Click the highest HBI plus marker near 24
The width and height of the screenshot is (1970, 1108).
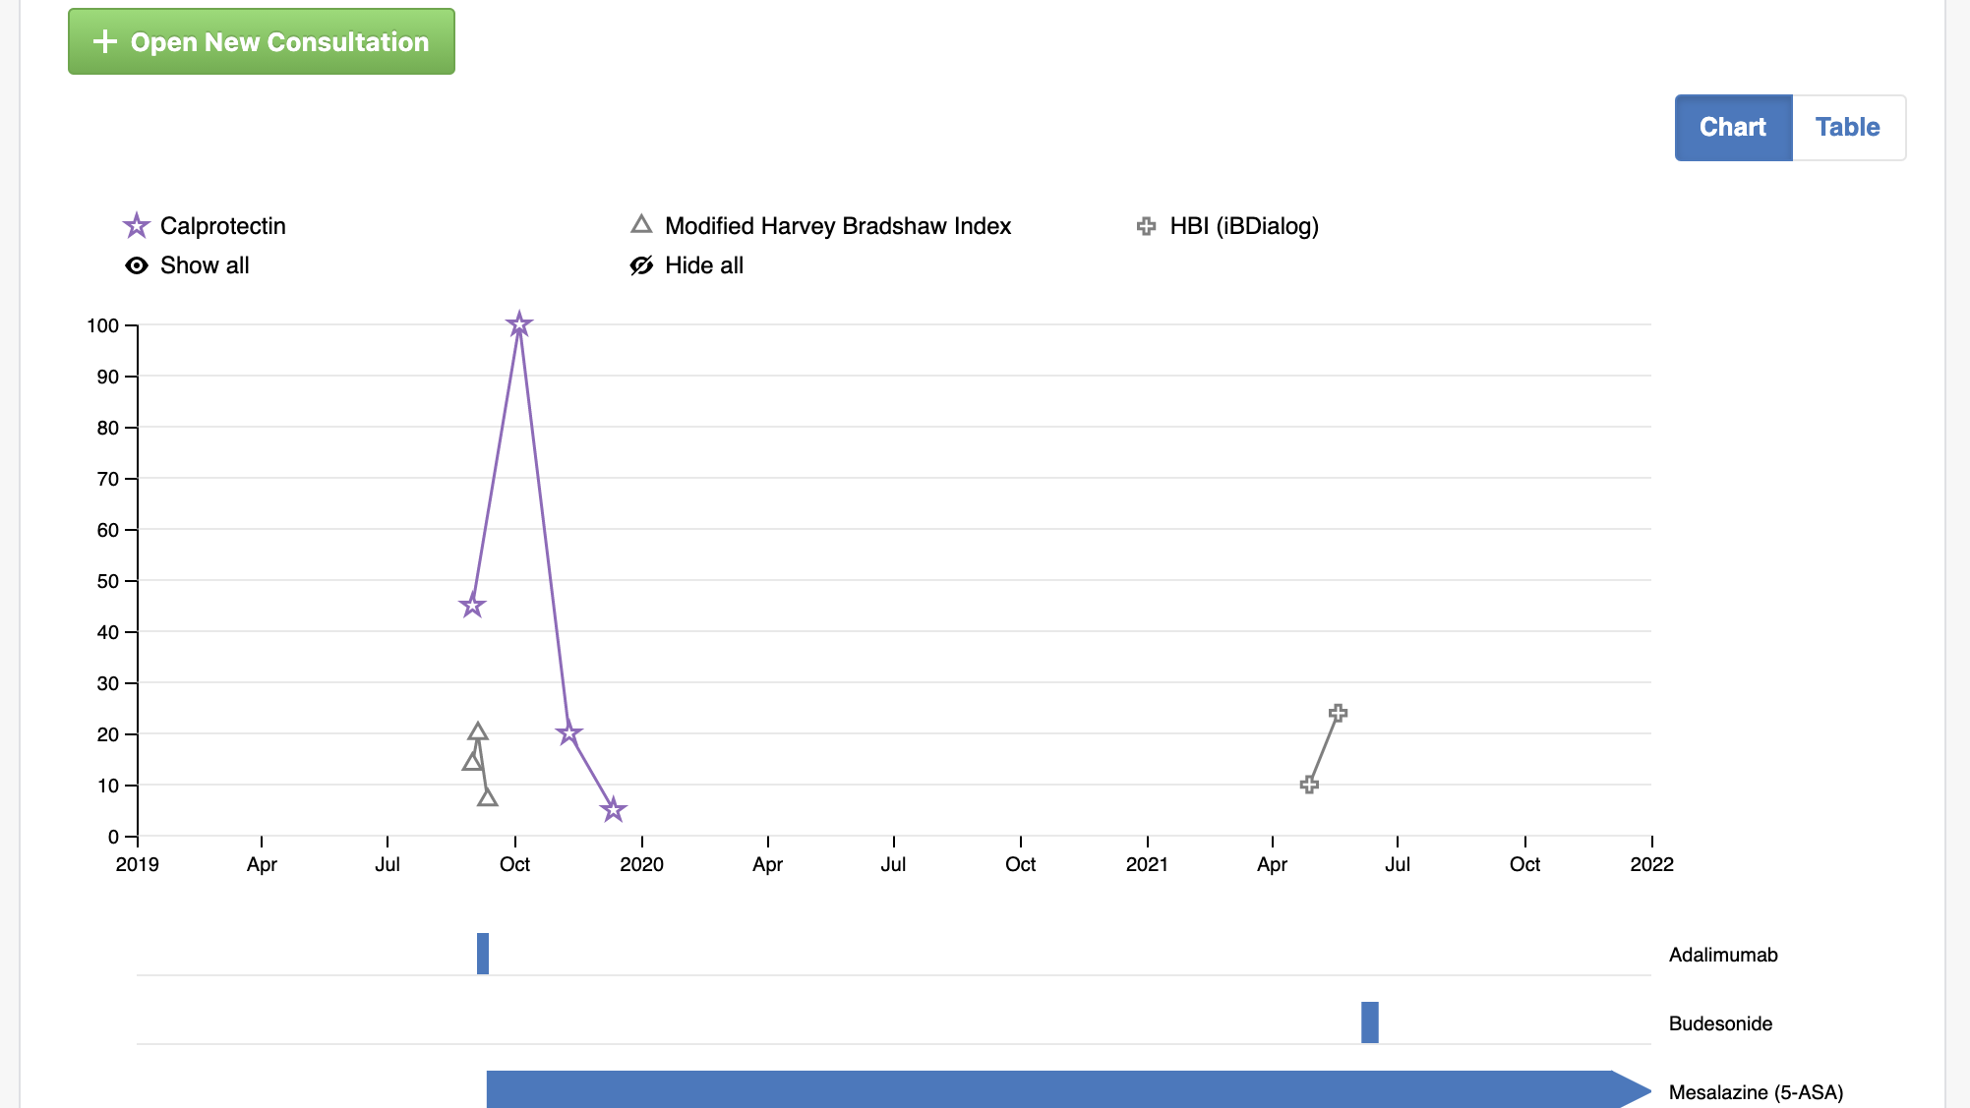[1338, 713]
